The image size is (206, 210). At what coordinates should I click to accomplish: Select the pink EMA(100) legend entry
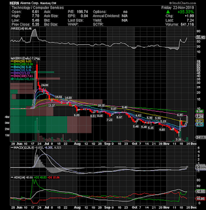[22, 76]
